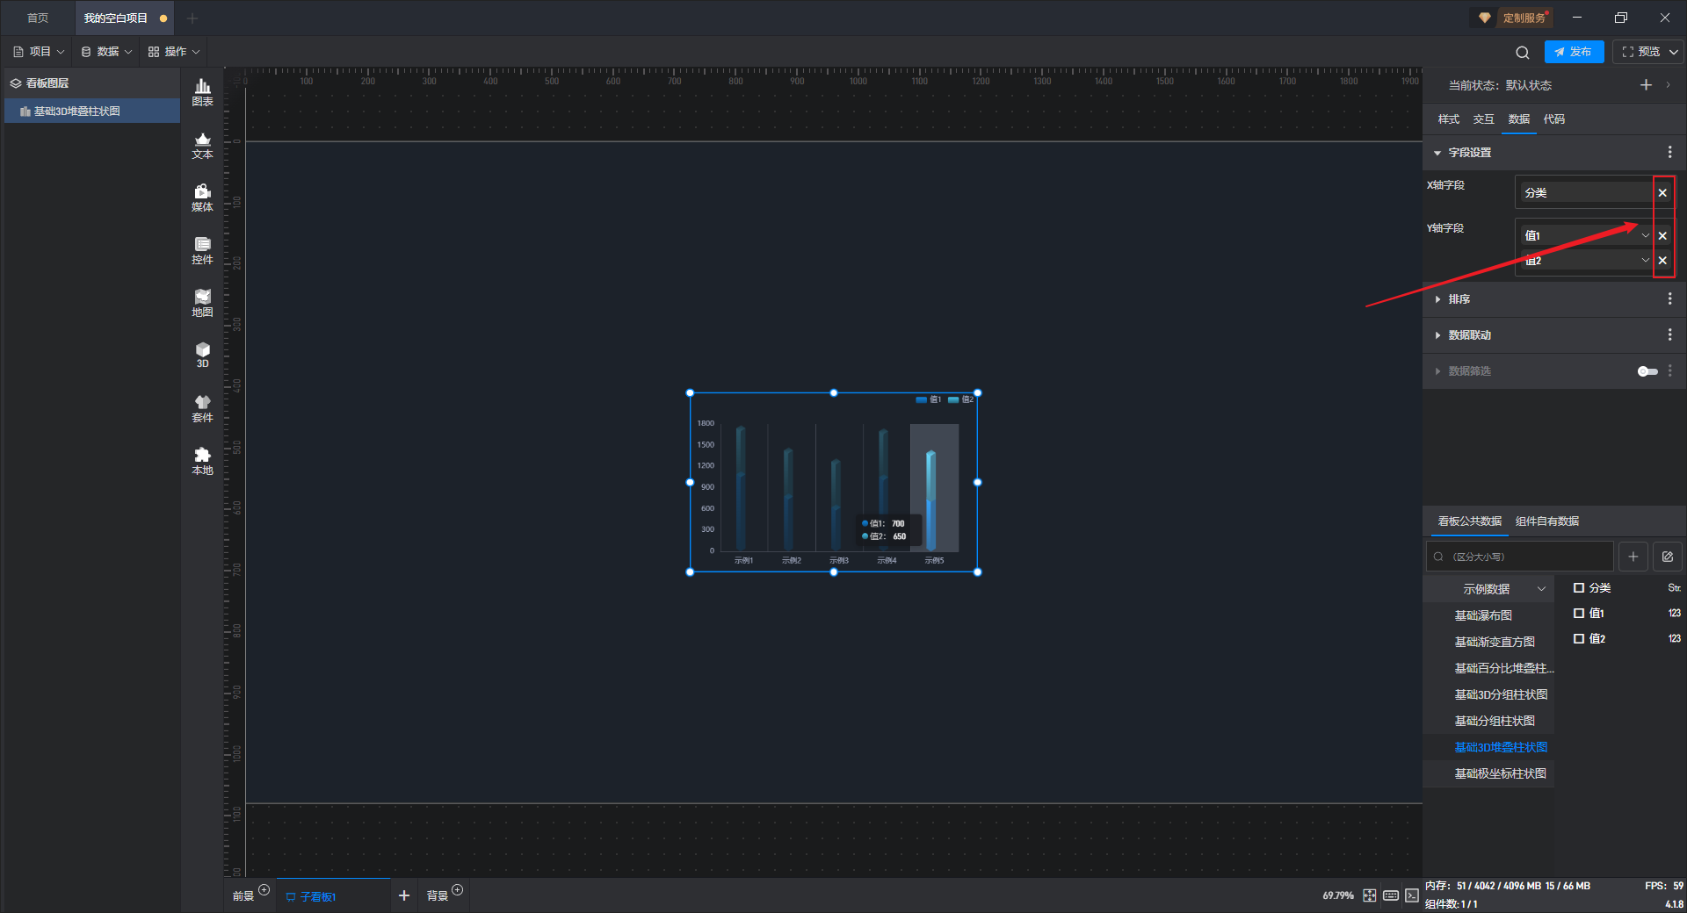The image size is (1687, 913).
Task: Switch to the 看板公共数据 tab
Action: pos(1469,521)
